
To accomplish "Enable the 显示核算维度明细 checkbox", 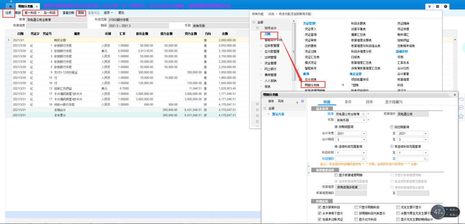I will pyautogui.click(x=336, y=175).
